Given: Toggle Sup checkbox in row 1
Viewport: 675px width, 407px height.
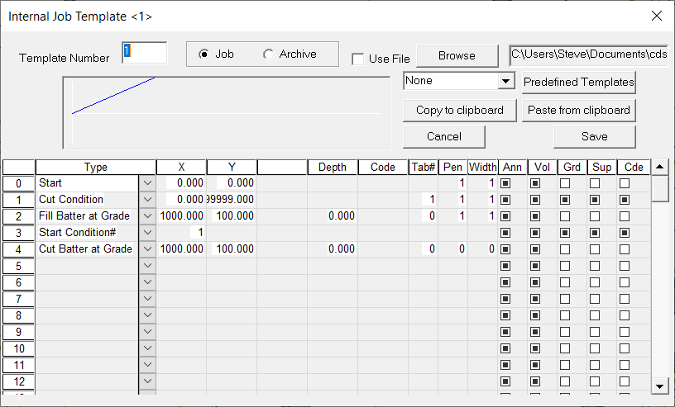Looking at the screenshot, I should 595,199.
